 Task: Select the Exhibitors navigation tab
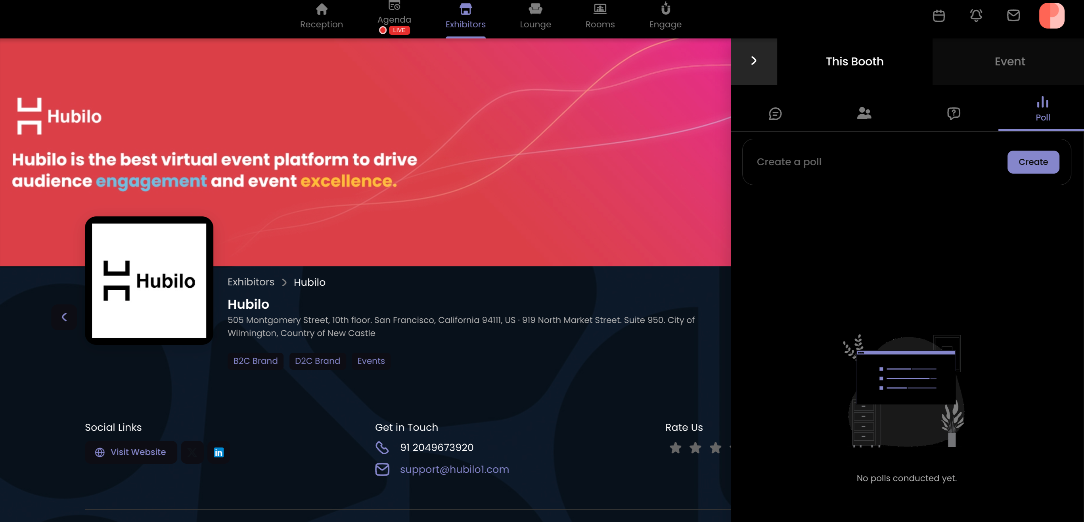pos(465,17)
